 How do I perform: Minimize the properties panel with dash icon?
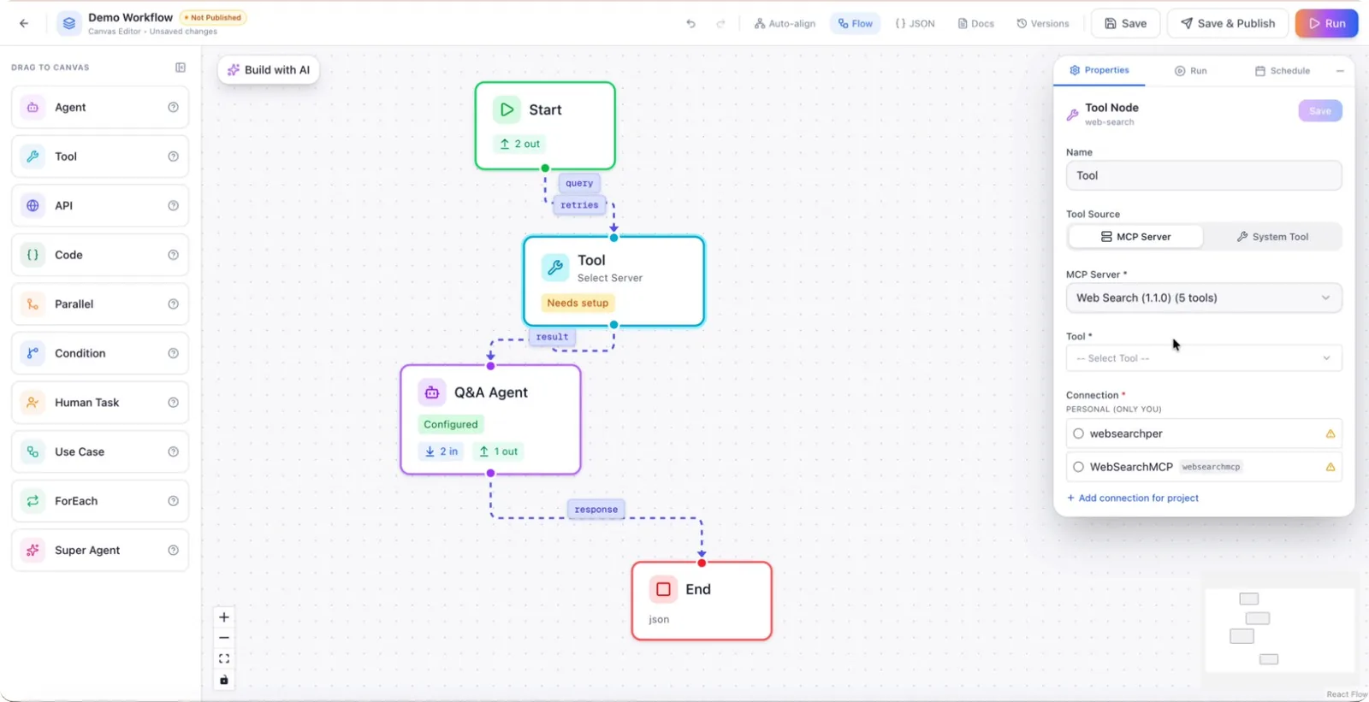(1340, 71)
